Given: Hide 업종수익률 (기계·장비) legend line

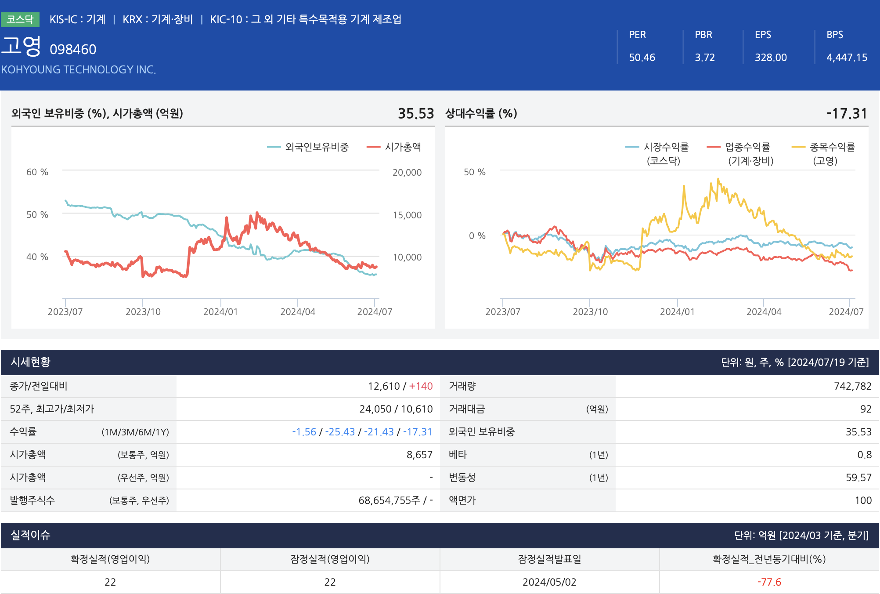Looking at the screenshot, I should click(x=747, y=148).
